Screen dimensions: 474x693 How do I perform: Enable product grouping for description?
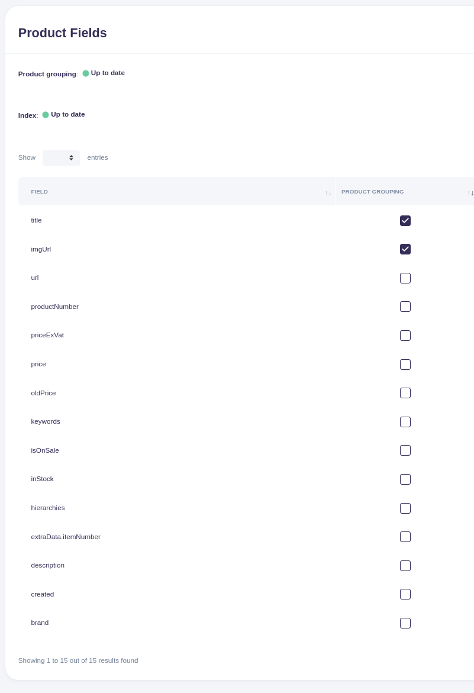coord(405,566)
